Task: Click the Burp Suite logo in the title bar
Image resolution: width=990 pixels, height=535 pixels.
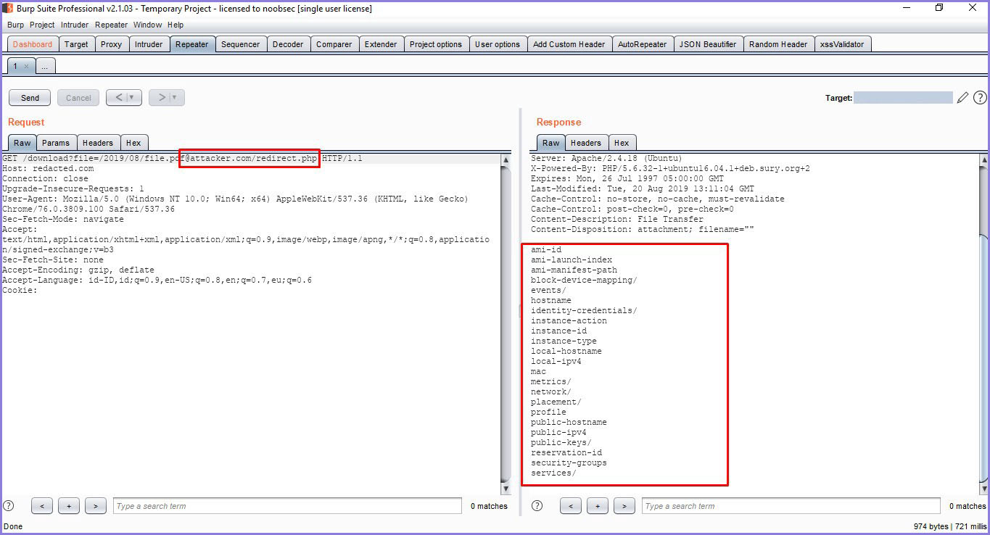Action: 7,8
